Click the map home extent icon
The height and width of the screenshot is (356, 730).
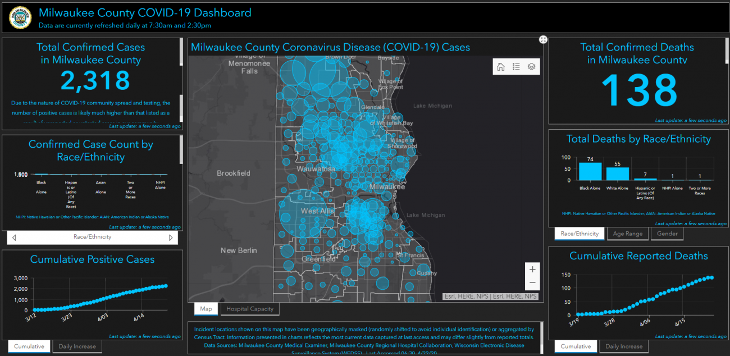click(x=500, y=67)
